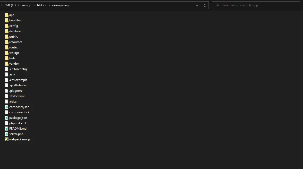Select the .env.example file
This screenshot has height=169, width=303.
pyautogui.click(x=18, y=80)
